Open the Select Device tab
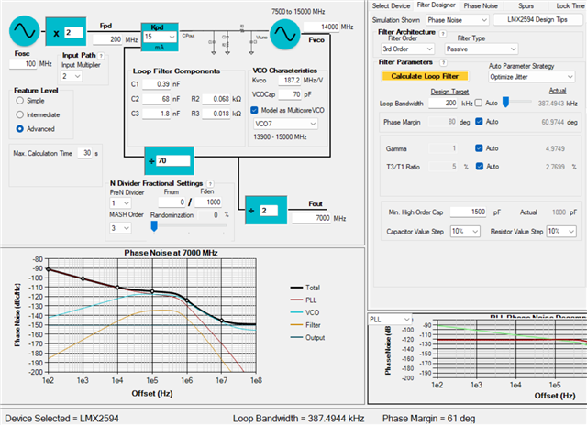The width and height of the screenshot is (587, 425). tap(392, 6)
